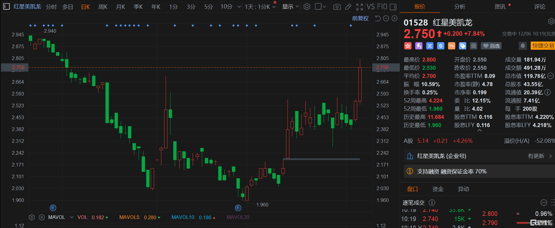555x228 pixels.
Task: Select 1分 minute chart
Action: pos(174,7)
